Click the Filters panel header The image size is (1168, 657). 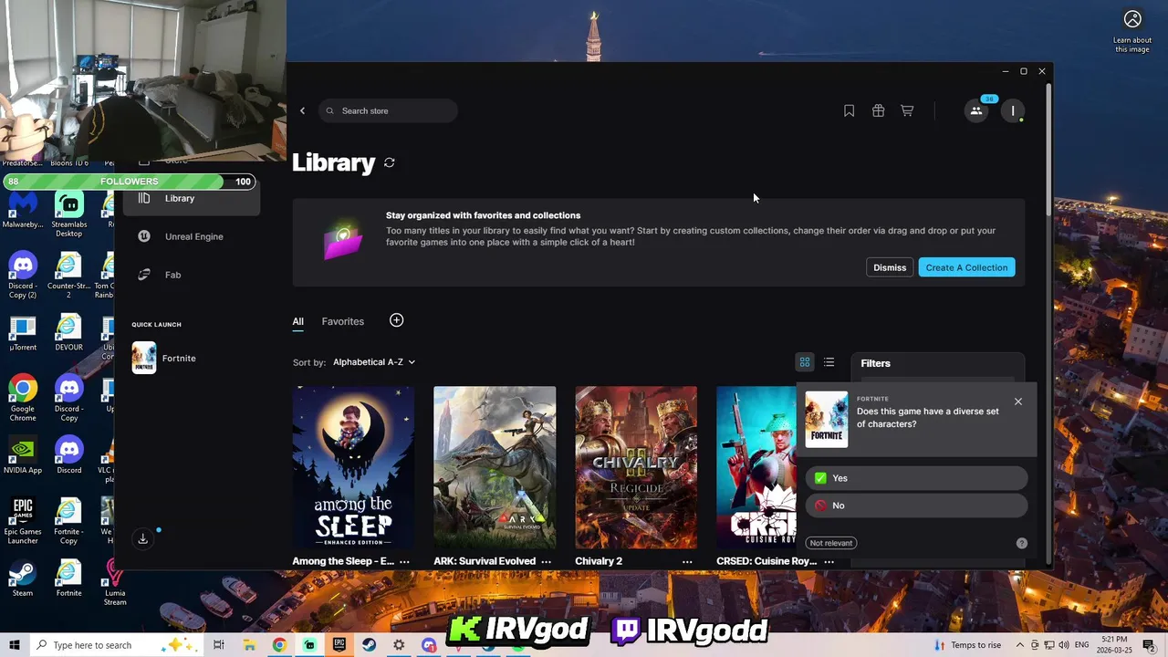[876, 363]
